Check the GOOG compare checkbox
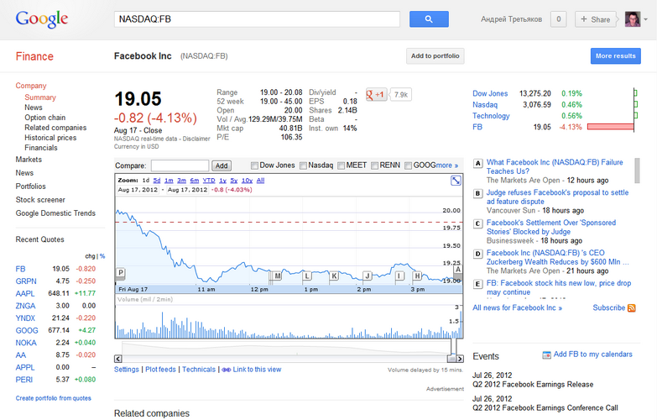Image resolution: width=657 pixels, height=420 pixels. [x=408, y=165]
